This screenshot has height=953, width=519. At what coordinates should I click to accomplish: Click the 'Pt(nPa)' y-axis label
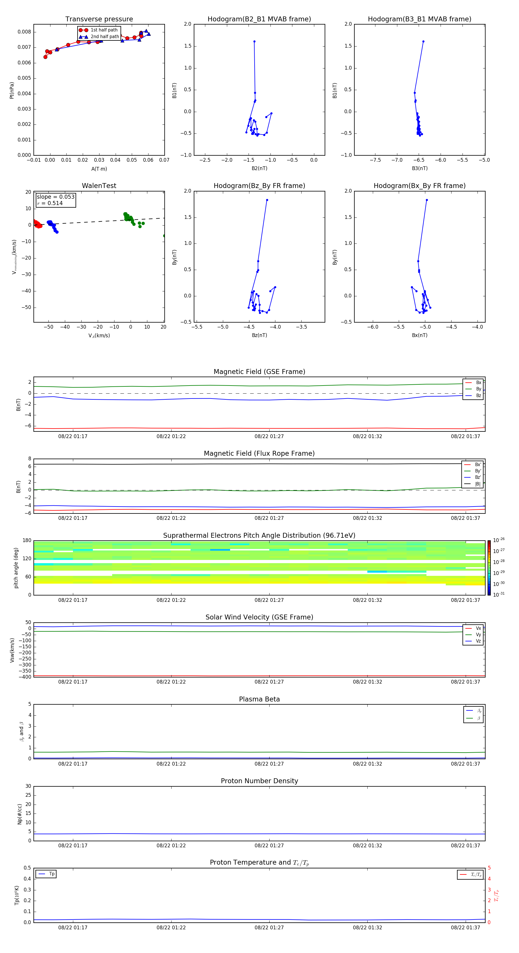pos(12,90)
